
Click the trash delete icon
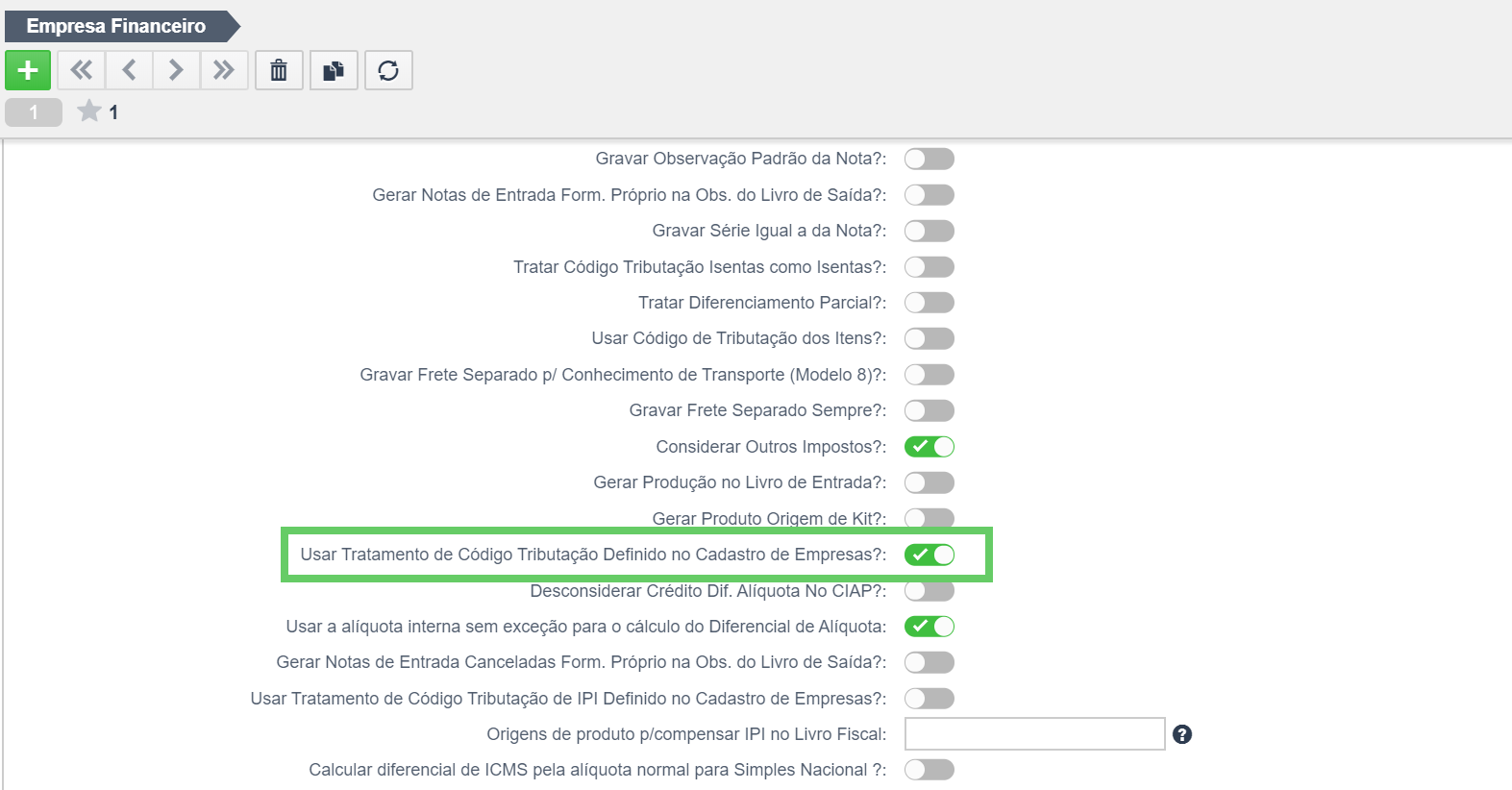click(279, 70)
